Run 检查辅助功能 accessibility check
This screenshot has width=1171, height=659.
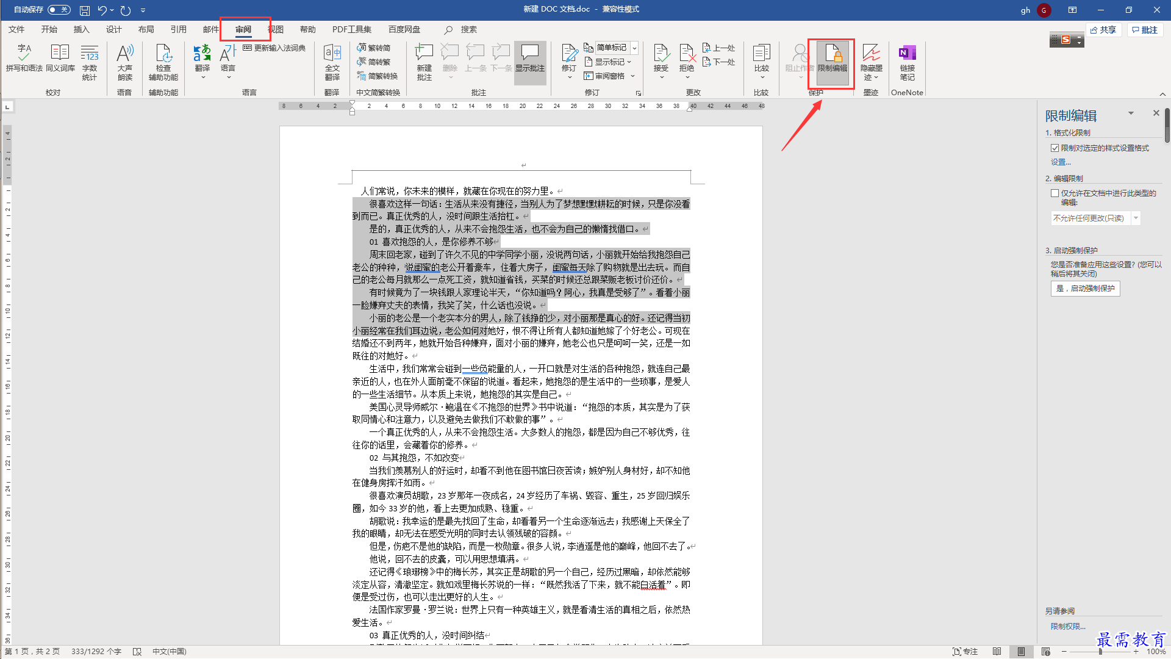[163, 62]
